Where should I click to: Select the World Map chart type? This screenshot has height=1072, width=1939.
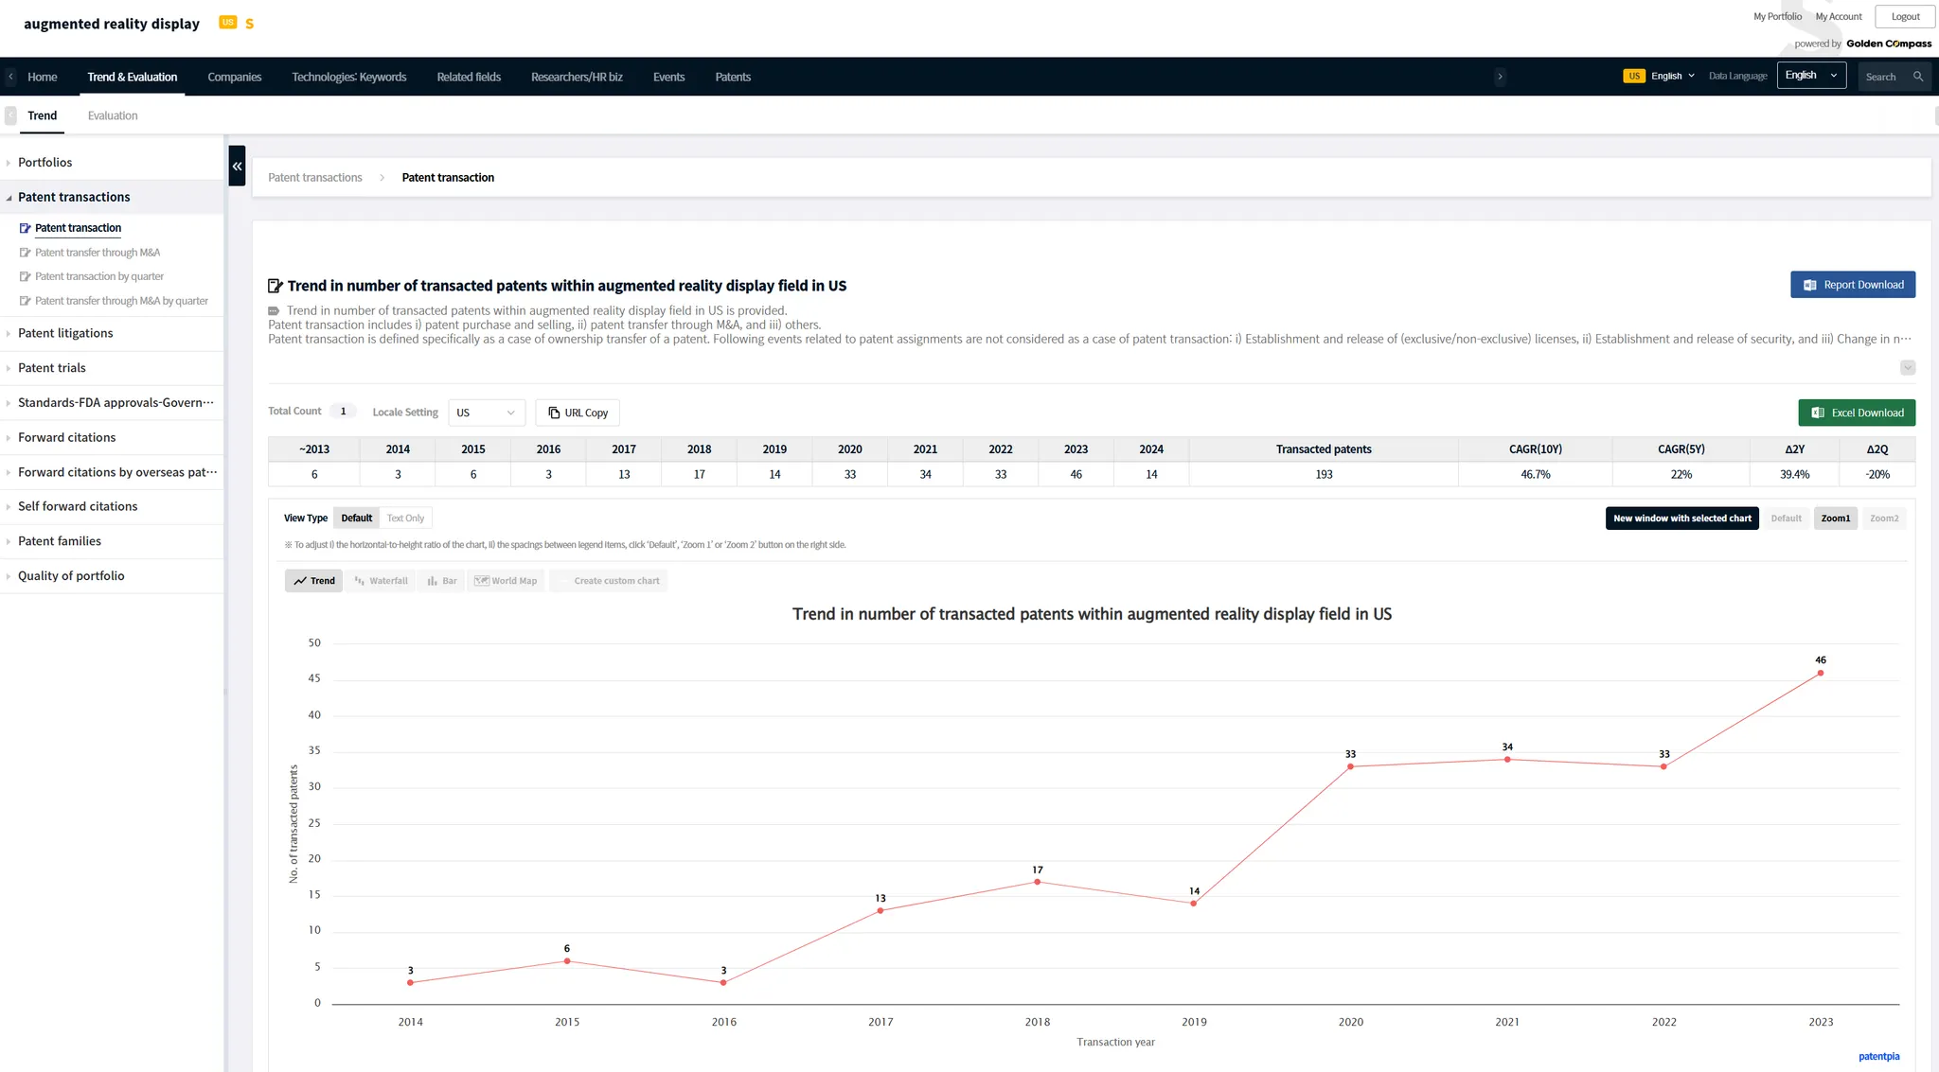click(506, 581)
